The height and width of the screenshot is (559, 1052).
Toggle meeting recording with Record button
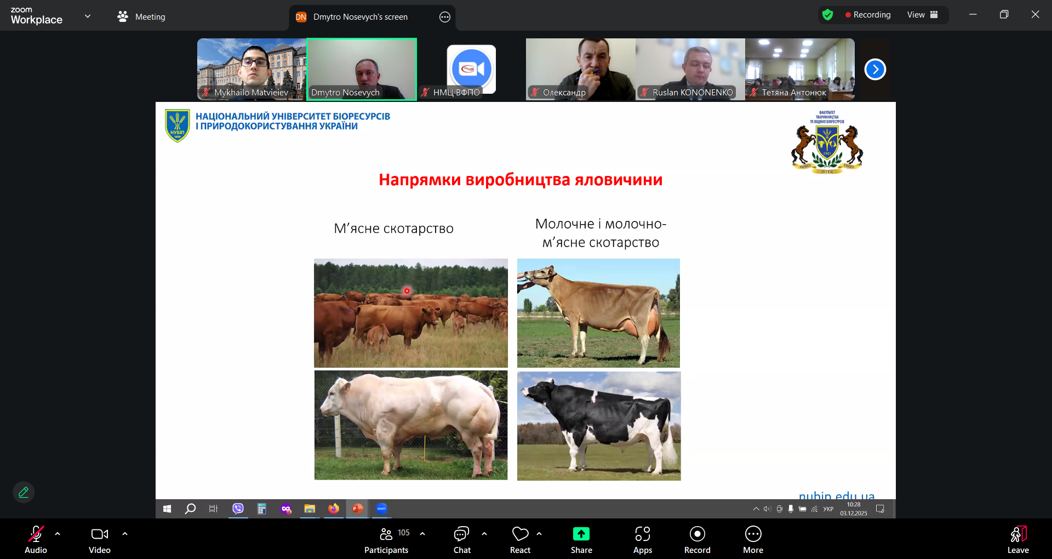697,540
